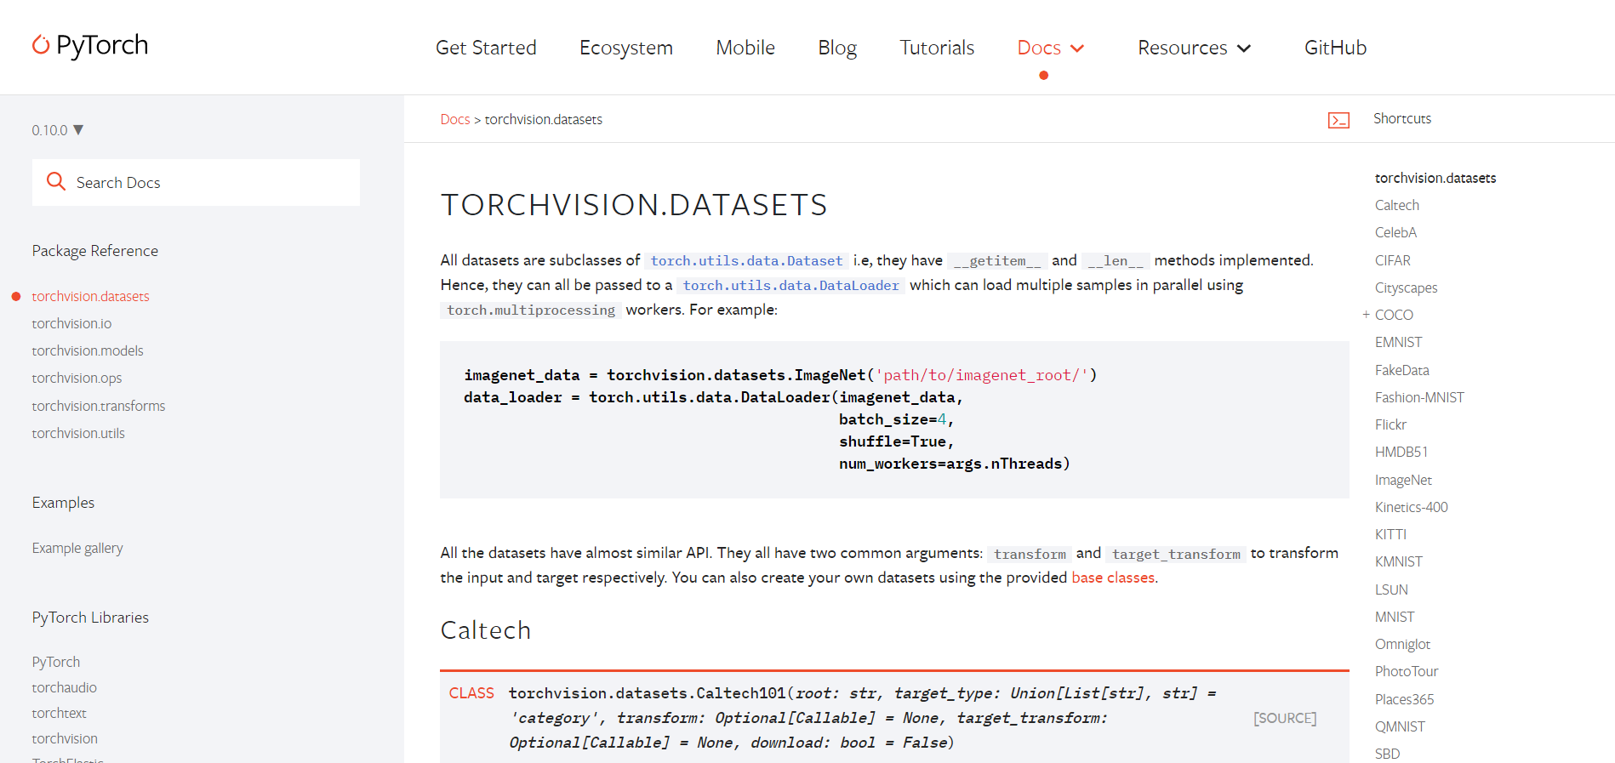This screenshot has height=763, width=1615.
Task: Jump to EMNIST section
Action: click(x=1399, y=342)
